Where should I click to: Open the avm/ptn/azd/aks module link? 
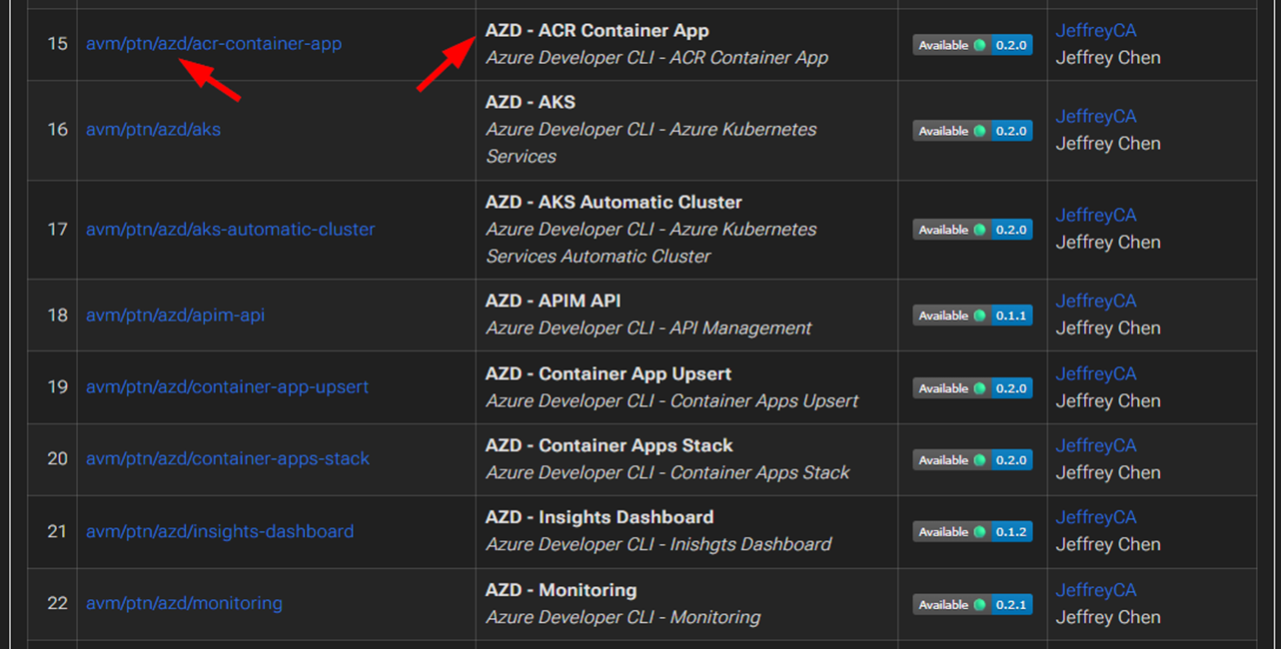pos(153,129)
